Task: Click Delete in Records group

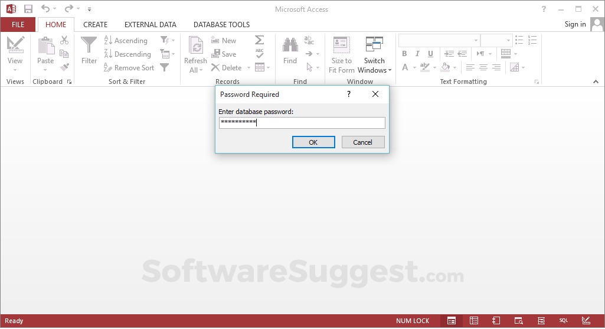Action: tap(227, 67)
